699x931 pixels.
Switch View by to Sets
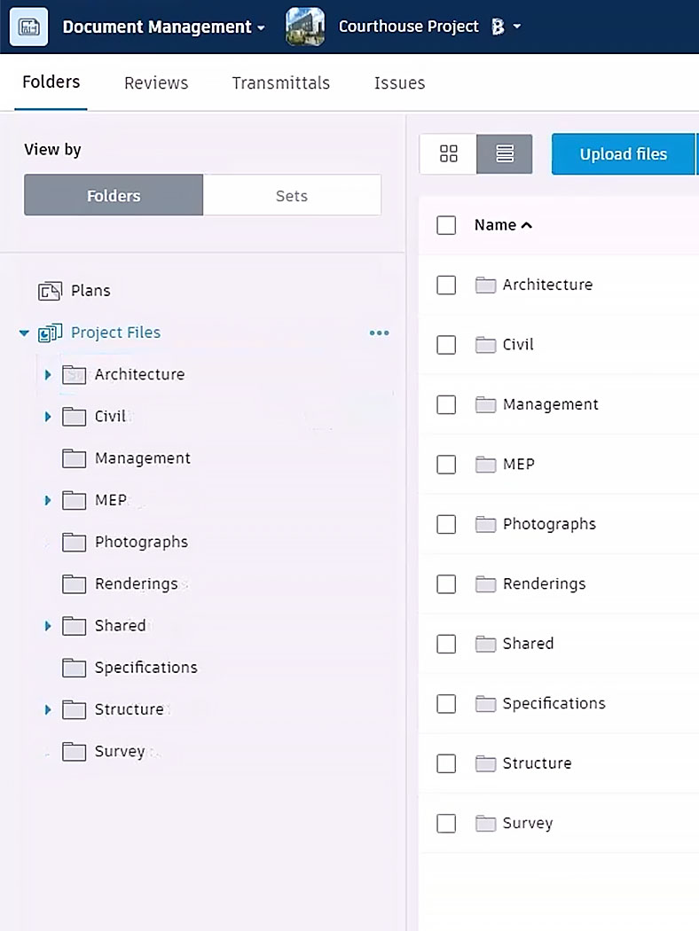click(292, 195)
